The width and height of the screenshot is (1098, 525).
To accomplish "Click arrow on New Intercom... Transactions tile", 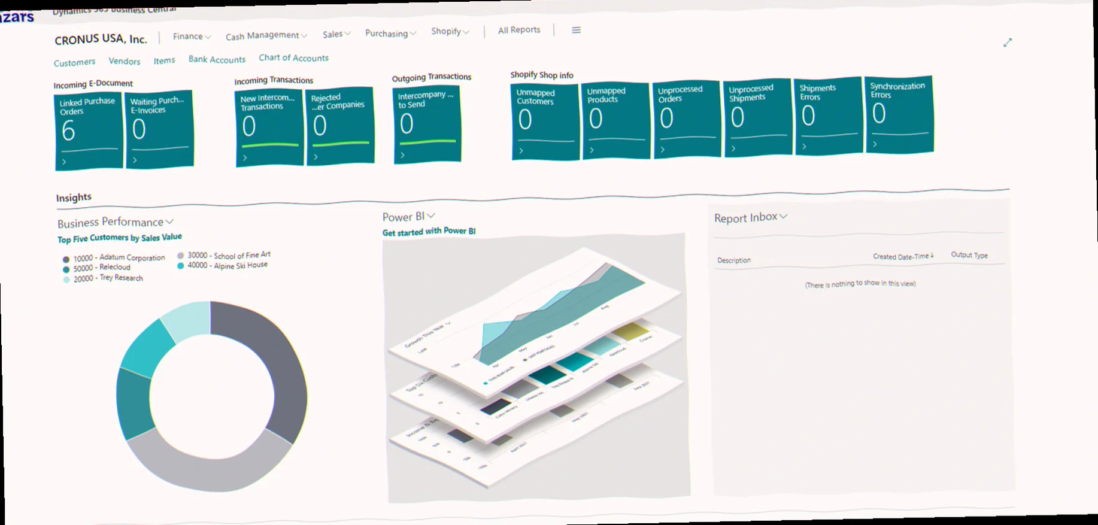I will tap(244, 158).
